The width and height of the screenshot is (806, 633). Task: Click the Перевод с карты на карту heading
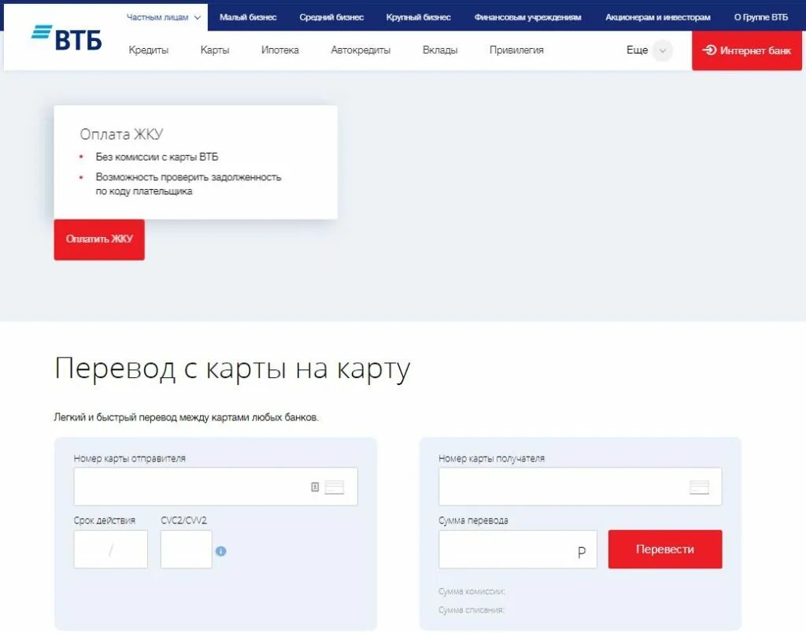click(232, 369)
